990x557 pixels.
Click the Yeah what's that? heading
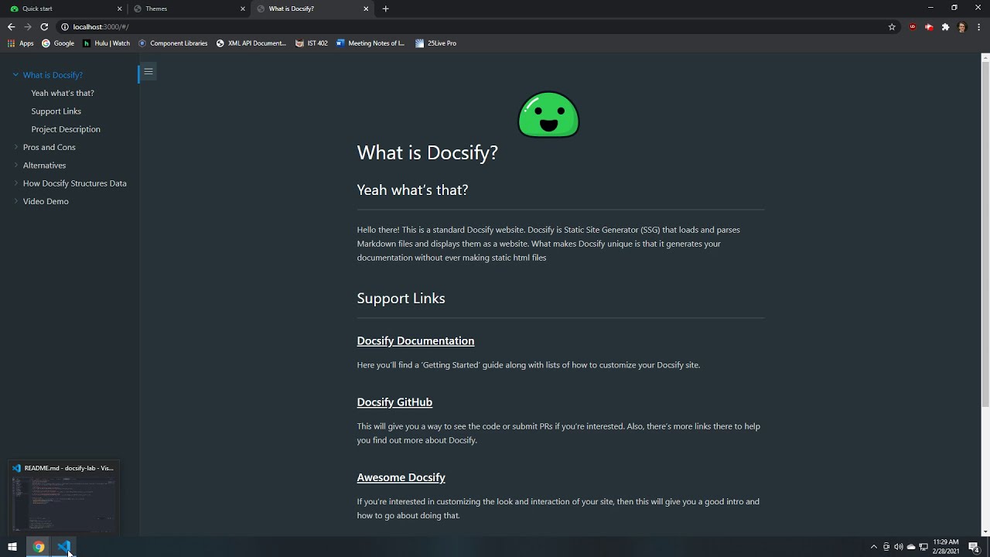pyautogui.click(x=412, y=190)
